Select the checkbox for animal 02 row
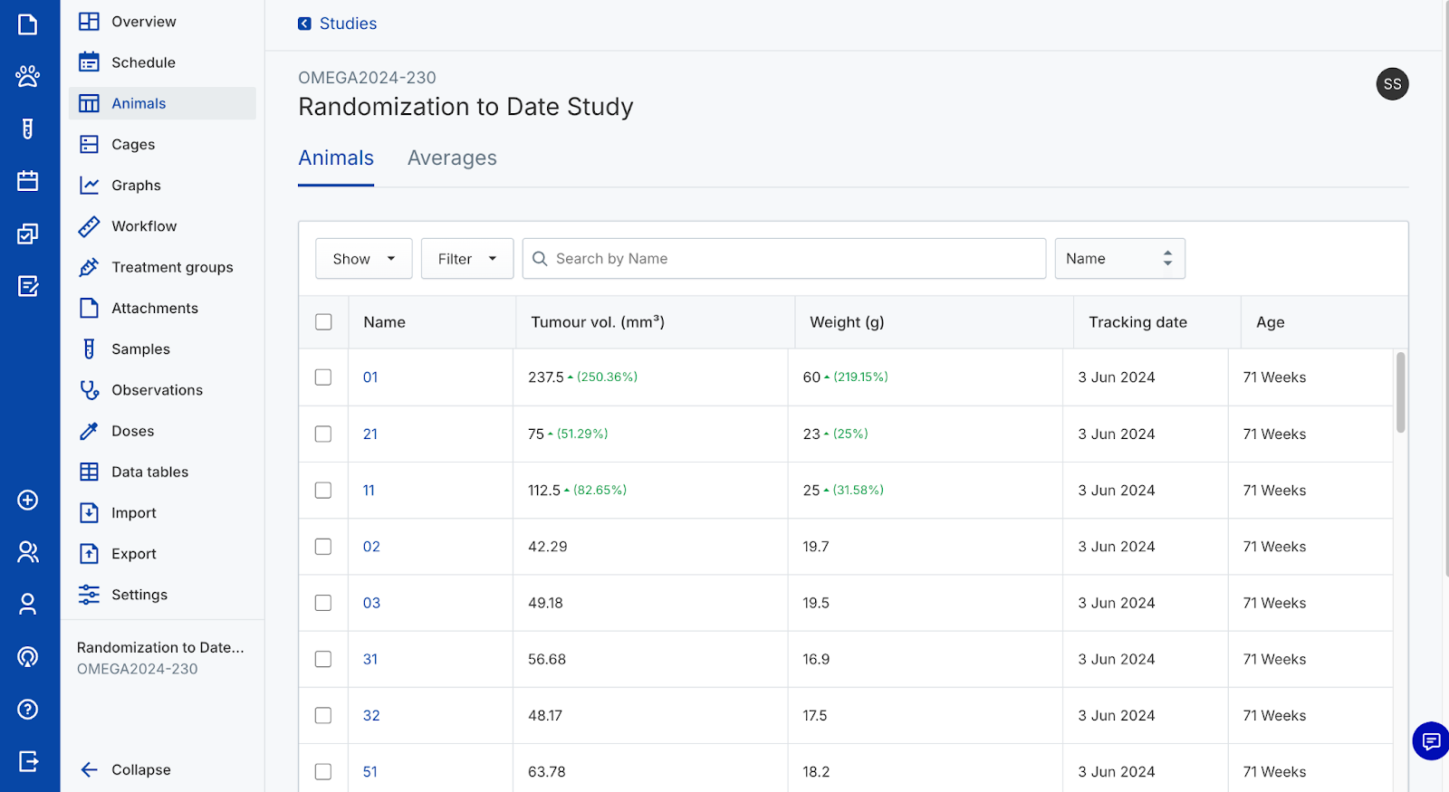 [x=323, y=547]
